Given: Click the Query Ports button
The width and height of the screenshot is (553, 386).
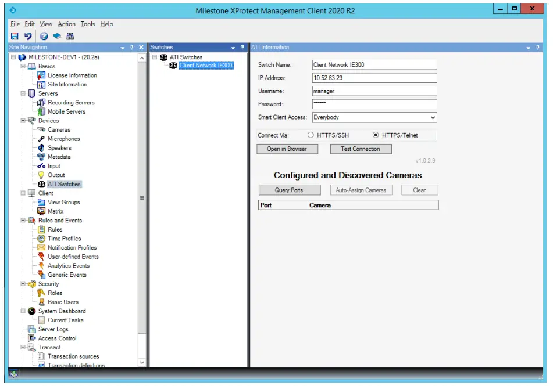Looking at the screenshot, I should pos(289,190).
